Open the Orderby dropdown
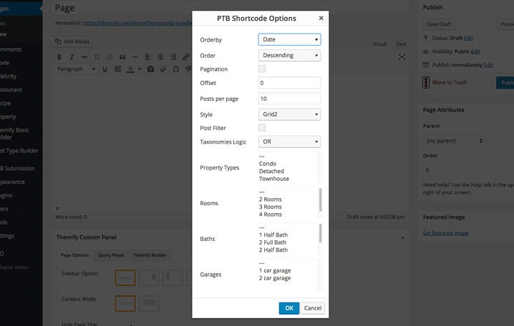514x326 pixels. [x=289, y=39]
